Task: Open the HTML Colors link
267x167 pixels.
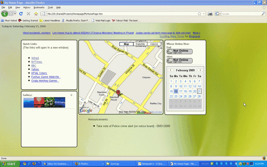Action: click(x=40, y=73)
